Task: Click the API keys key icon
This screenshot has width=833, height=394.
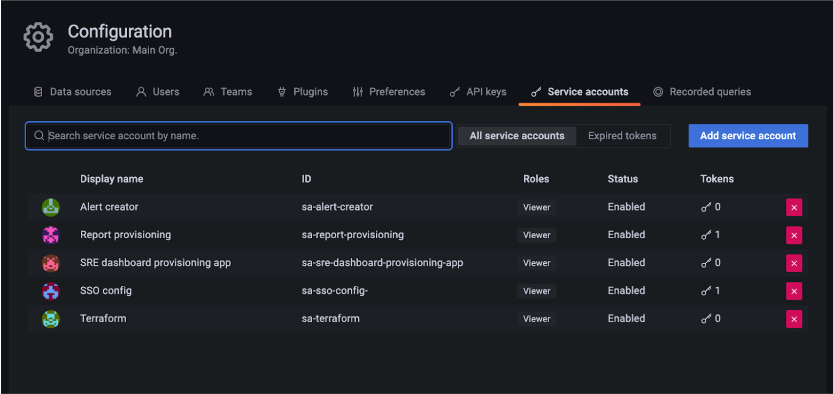Action: [454, 91]
